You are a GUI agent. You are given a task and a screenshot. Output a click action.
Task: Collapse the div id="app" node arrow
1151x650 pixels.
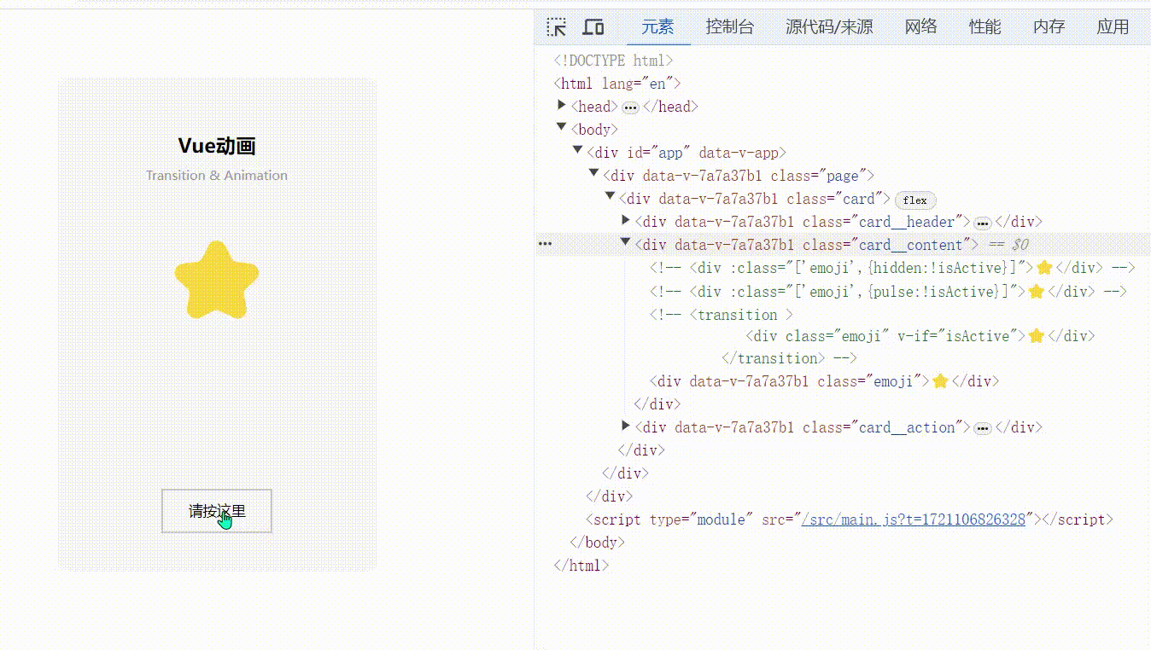coord(577,151)
